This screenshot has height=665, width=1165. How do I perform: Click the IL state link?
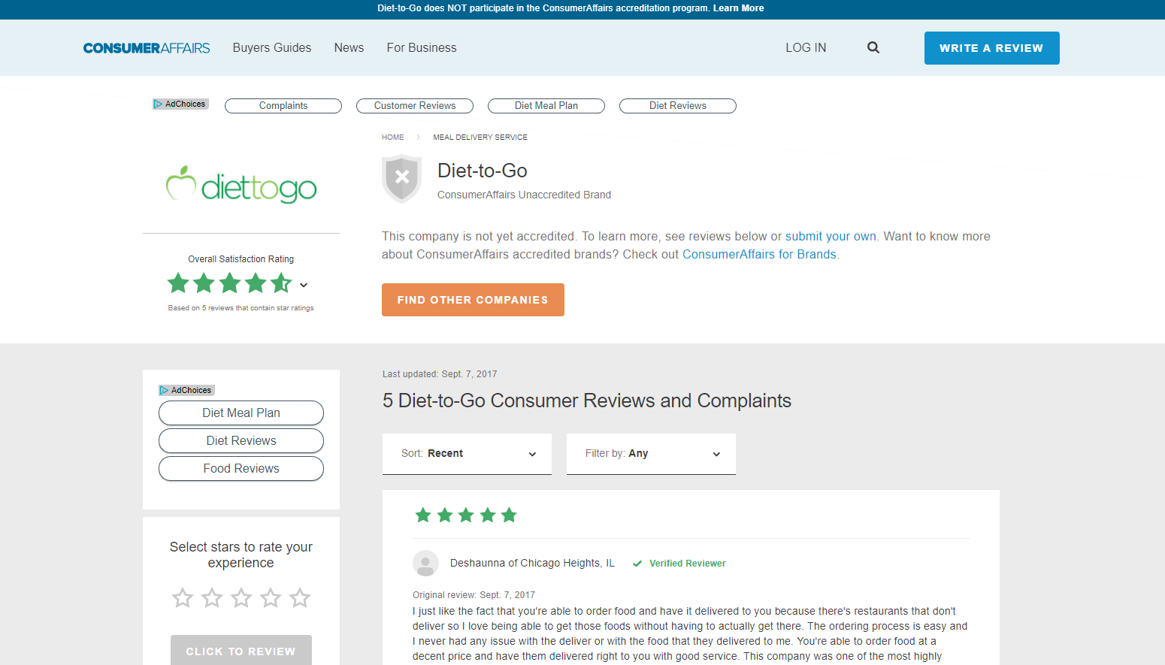610,563
